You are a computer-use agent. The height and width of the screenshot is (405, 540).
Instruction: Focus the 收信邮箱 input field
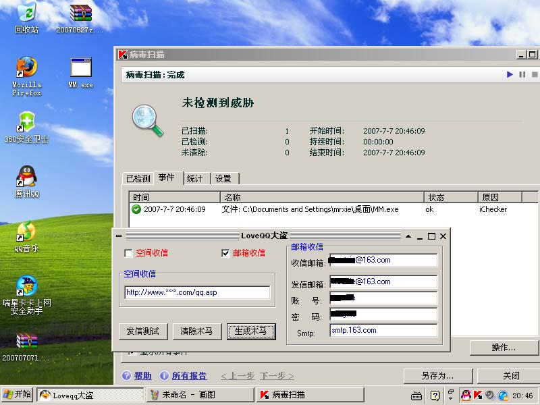point(383,260)
